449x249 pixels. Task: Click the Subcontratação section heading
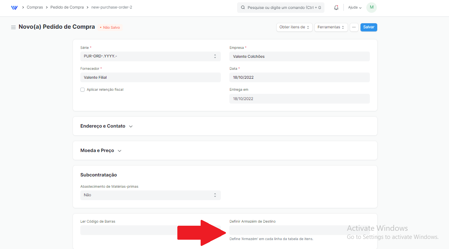click(x=99, y=175)
